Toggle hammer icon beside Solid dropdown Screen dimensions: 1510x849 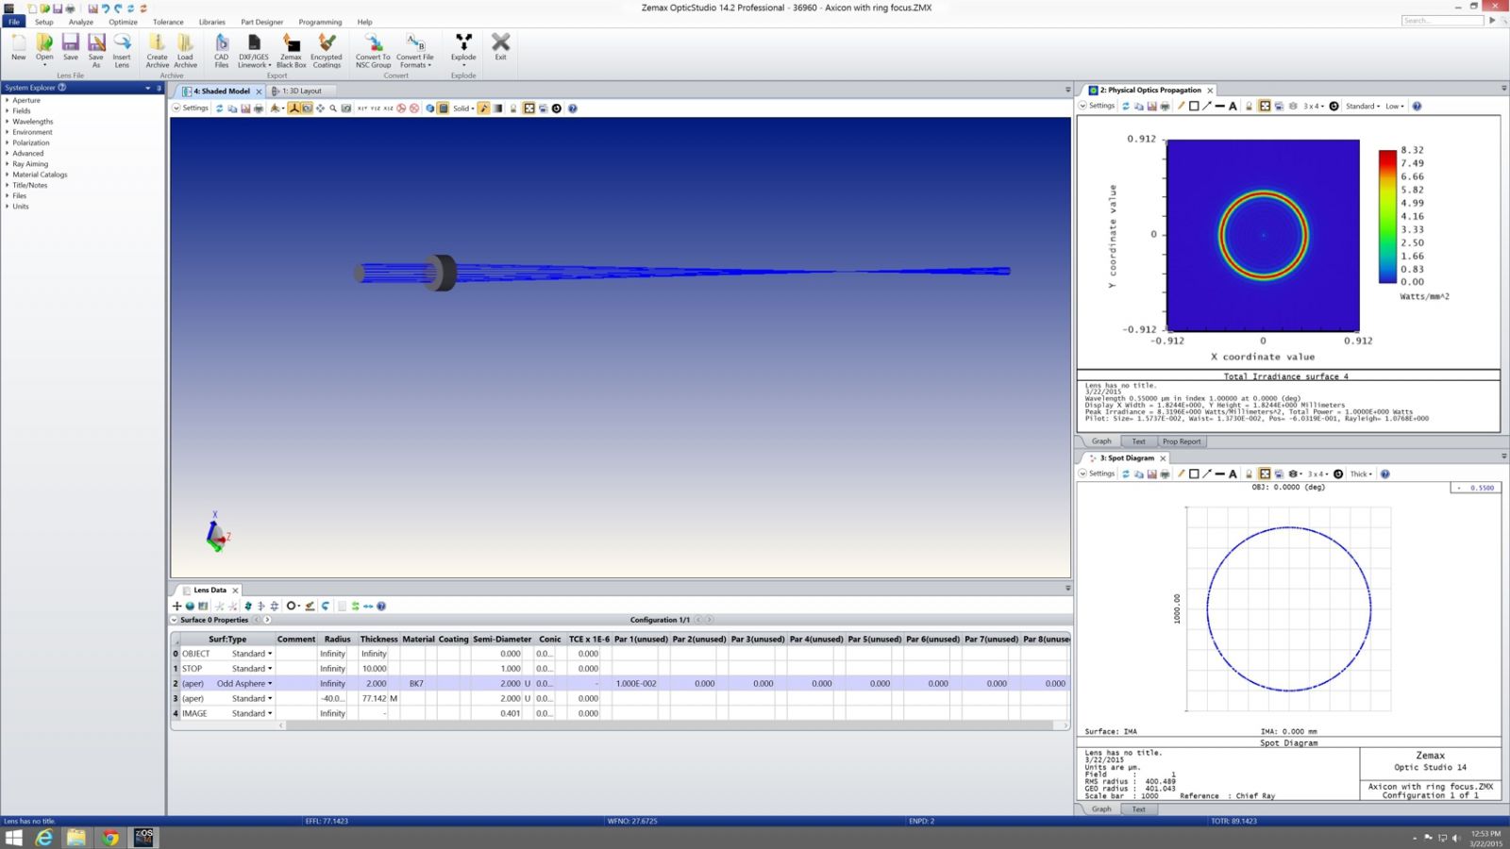tap(484, 108)
